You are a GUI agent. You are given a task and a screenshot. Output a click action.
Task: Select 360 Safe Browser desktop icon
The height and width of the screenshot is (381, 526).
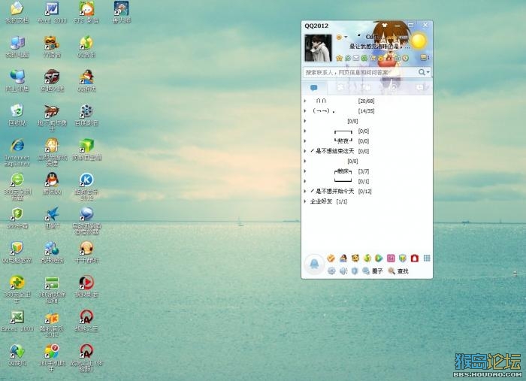coord(17,186)
